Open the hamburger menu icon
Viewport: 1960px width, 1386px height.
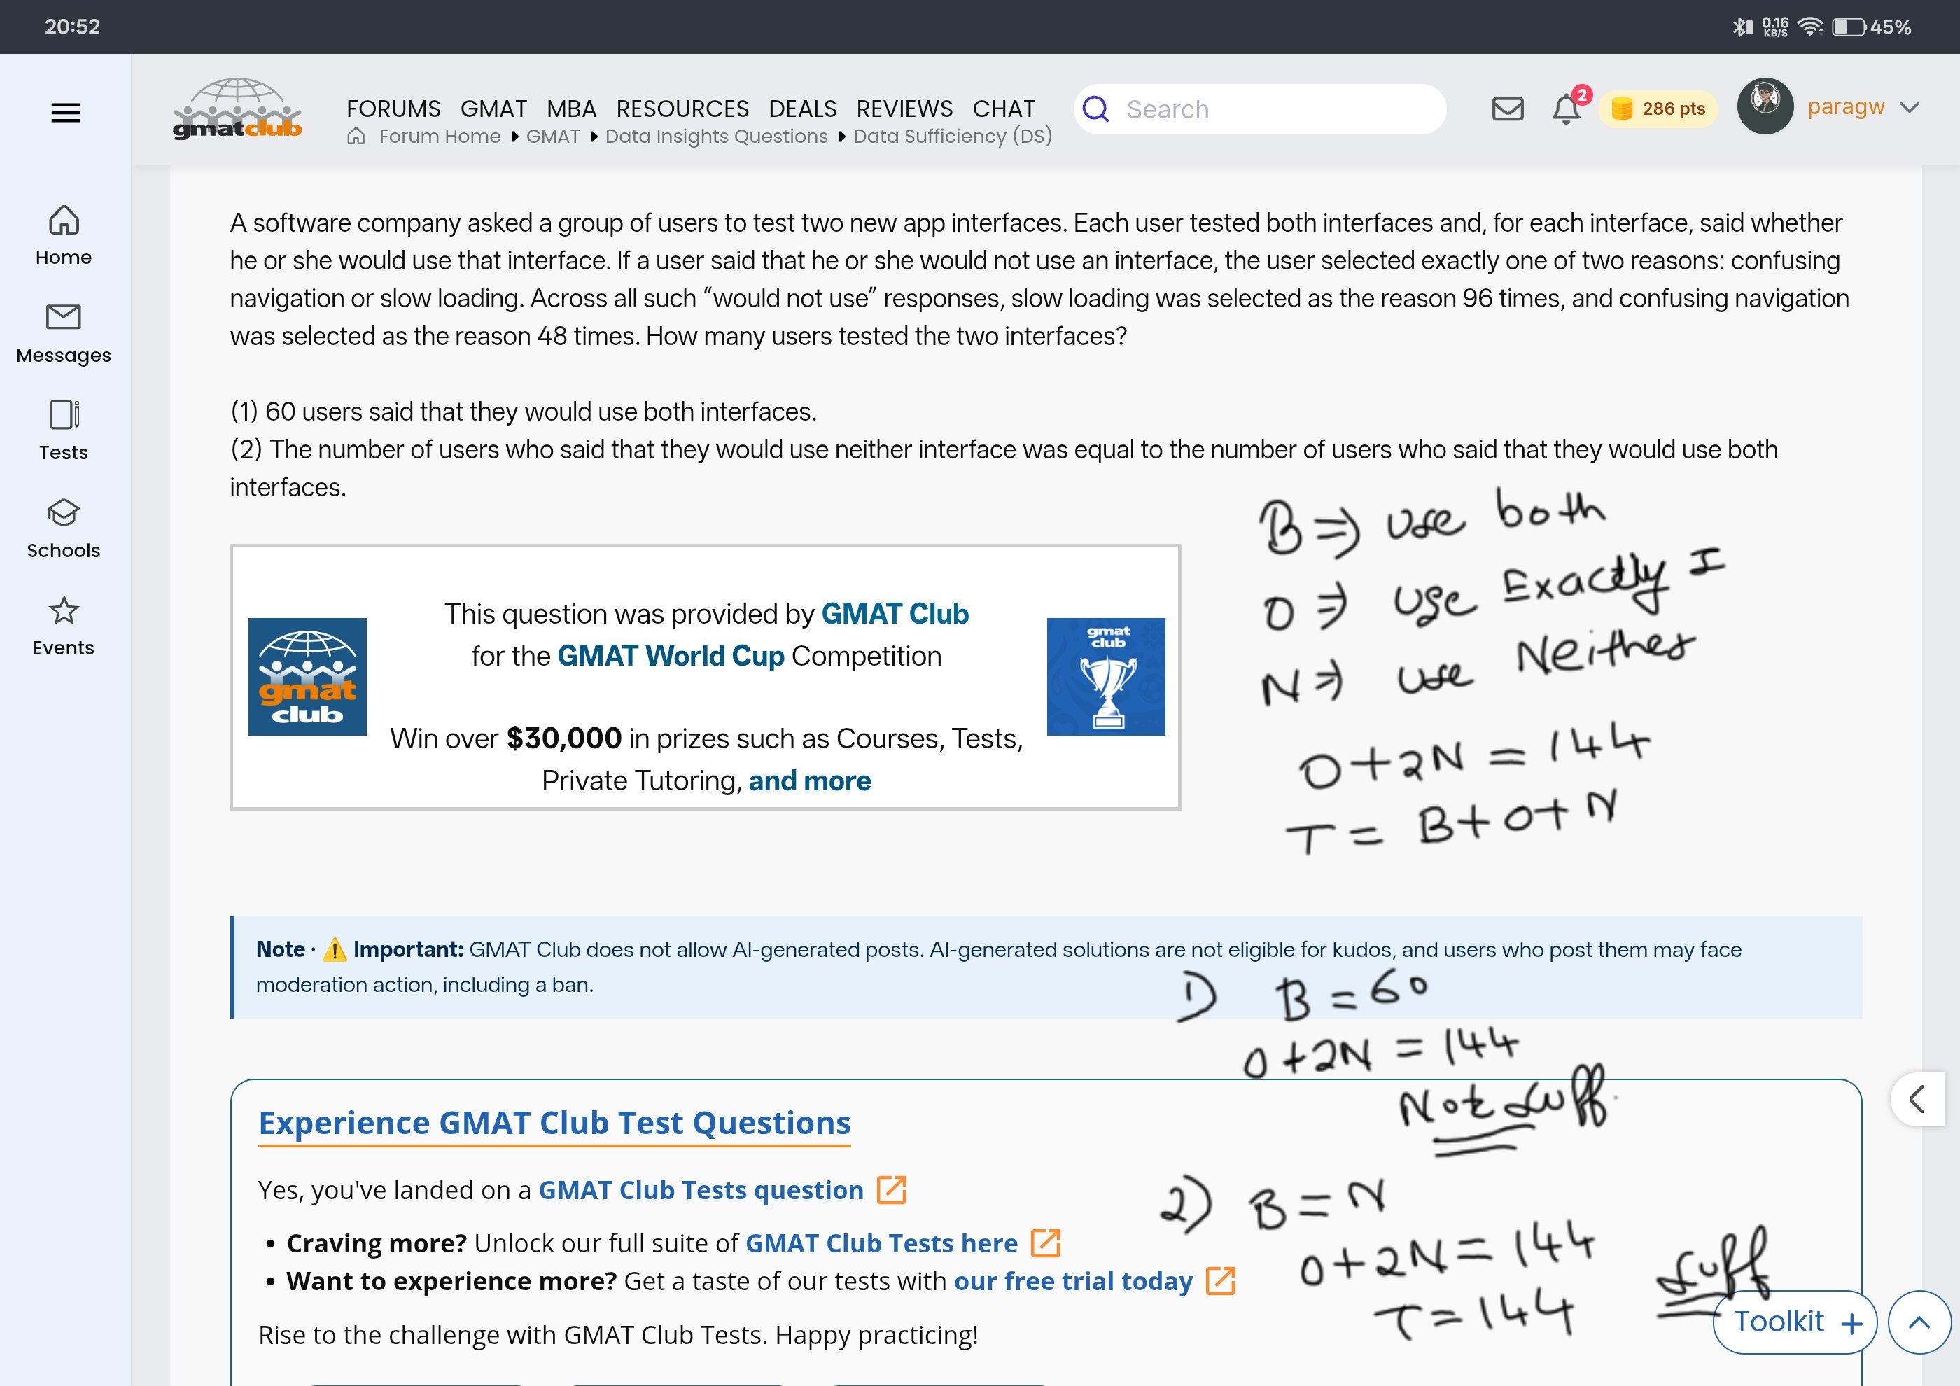pos(66,113)
